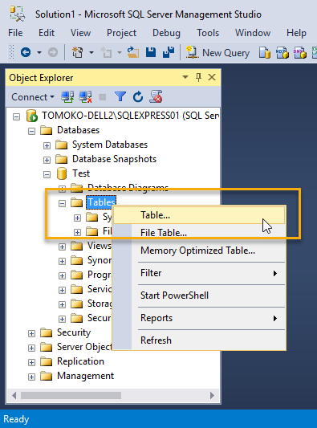The image size is (317, 428).
Task: Click the Filter funnel icon
Action: (x=120, y=96)
